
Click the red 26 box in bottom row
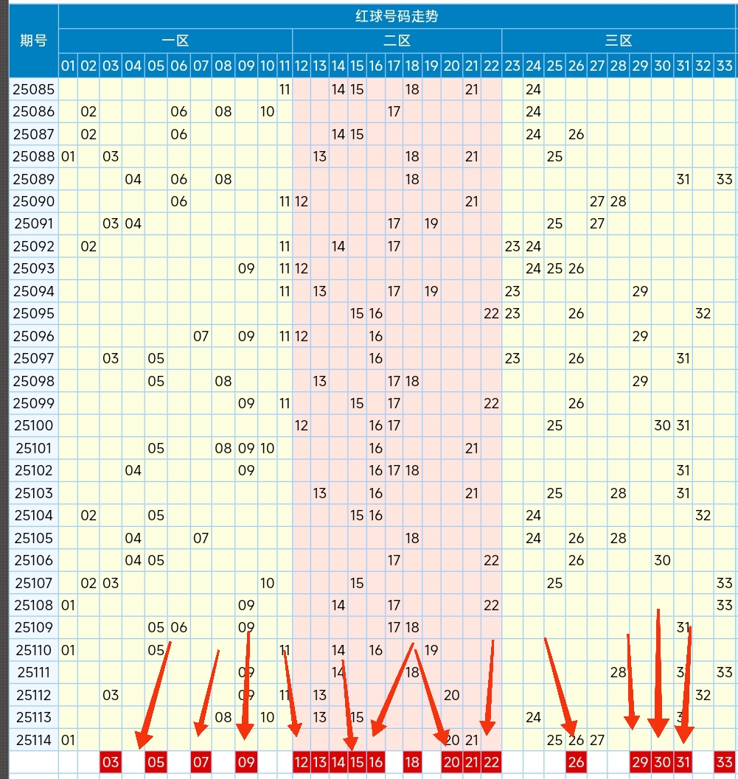point(576,761)
